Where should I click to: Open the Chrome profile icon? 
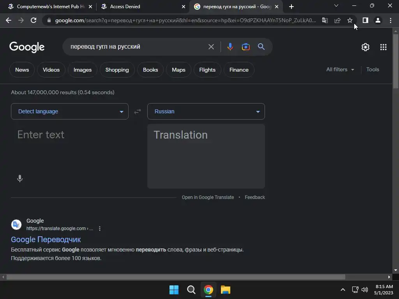[x=378, y=20]
